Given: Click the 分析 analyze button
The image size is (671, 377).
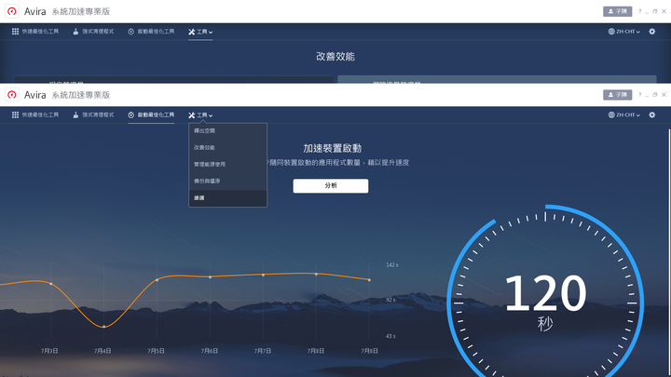Looking at the screenshot, I should pyautogui.click(x=330, y=186).
